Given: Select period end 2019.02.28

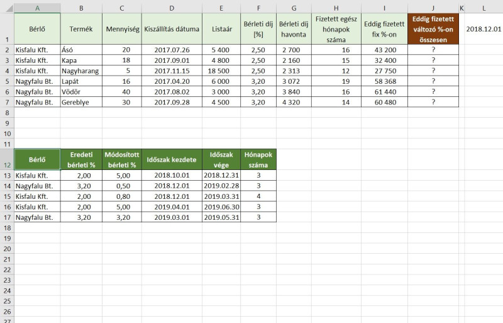Looking at the screenshot, I should coord(221,186).
